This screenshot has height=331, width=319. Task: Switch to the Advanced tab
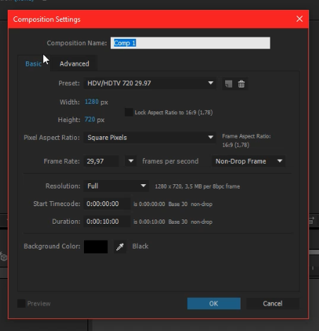coord(74,64)
